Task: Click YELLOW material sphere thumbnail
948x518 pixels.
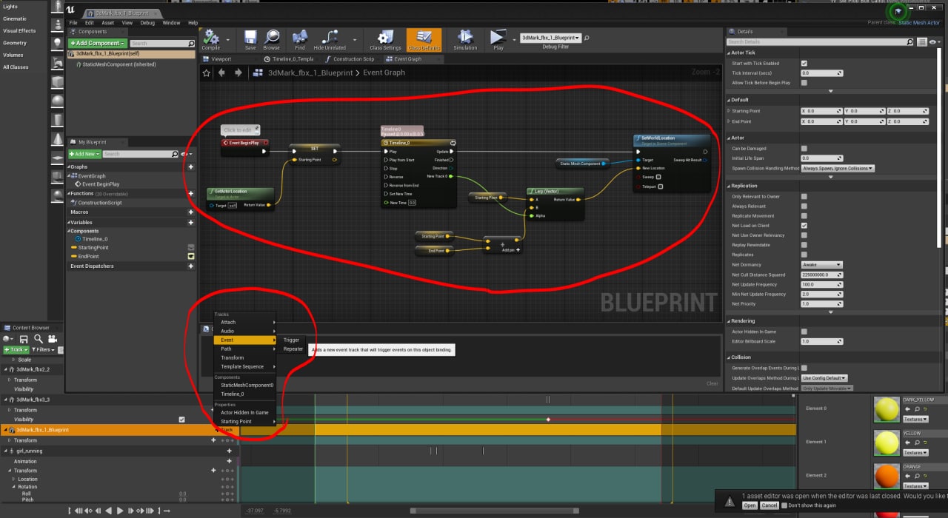Action: [x=886, y=443]
